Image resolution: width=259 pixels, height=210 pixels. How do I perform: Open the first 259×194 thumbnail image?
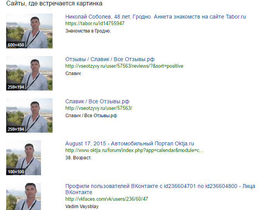[x=29, y=73]
